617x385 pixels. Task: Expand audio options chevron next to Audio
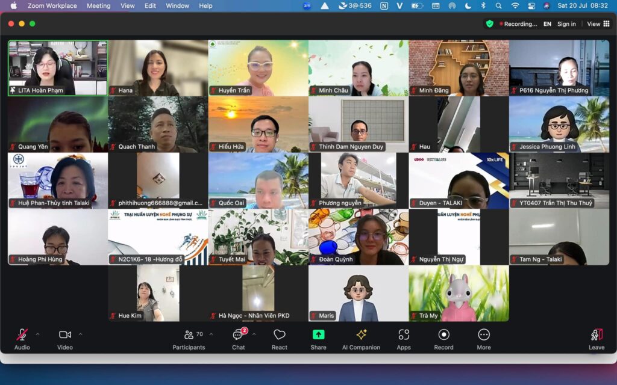point(37,334)
